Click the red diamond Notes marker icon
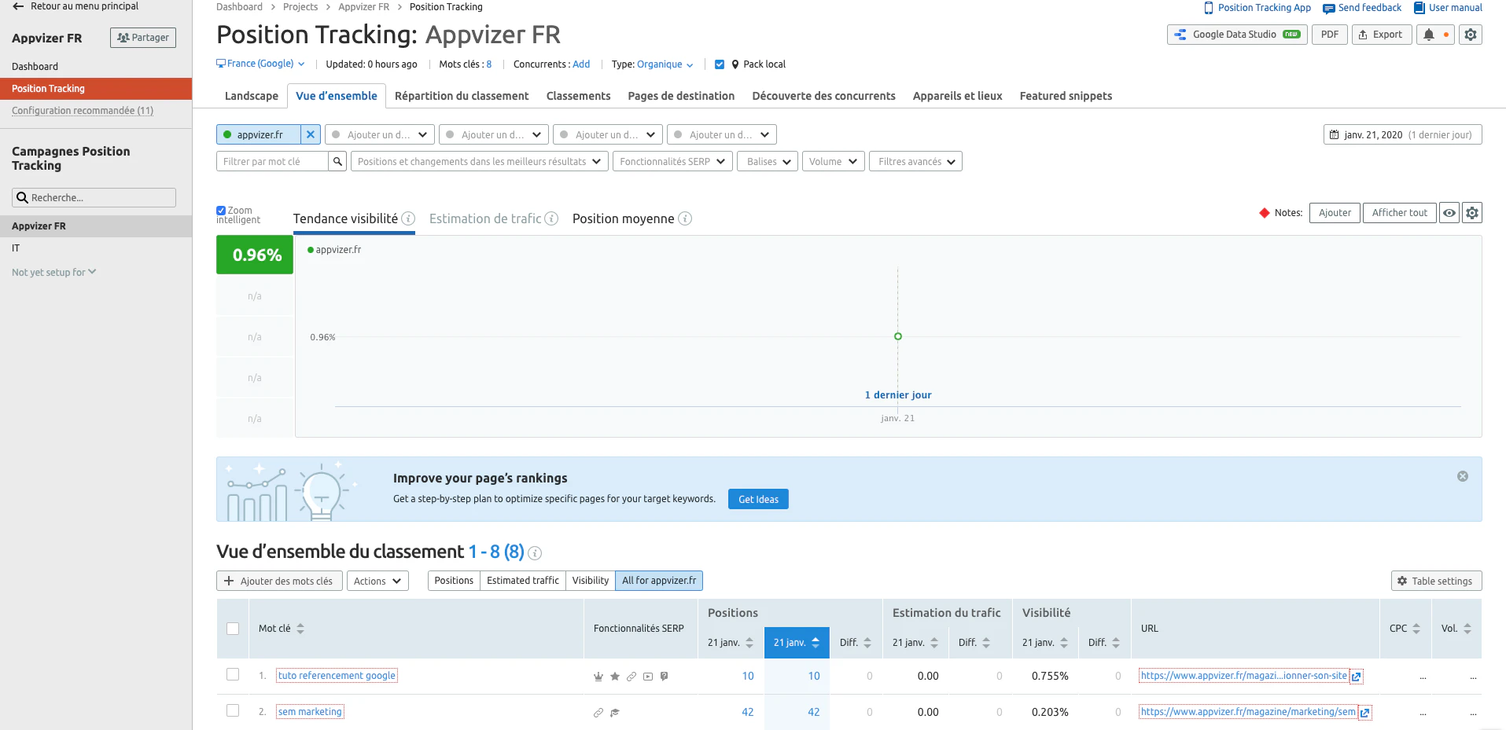Image resolution: width=1506 pixels, height=730 pixels. pos(1265,213)
